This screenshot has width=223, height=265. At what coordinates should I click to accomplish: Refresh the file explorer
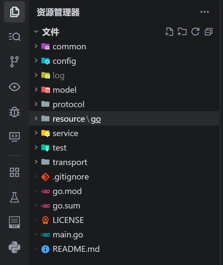[195, 32]
